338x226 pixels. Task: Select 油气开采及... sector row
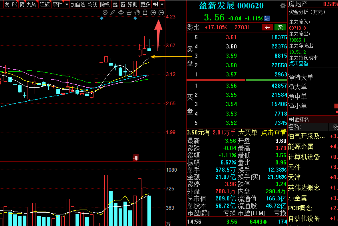click(x=306, y=136)
